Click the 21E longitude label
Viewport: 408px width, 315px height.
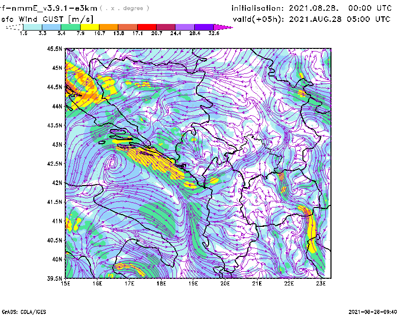(257, 283)
